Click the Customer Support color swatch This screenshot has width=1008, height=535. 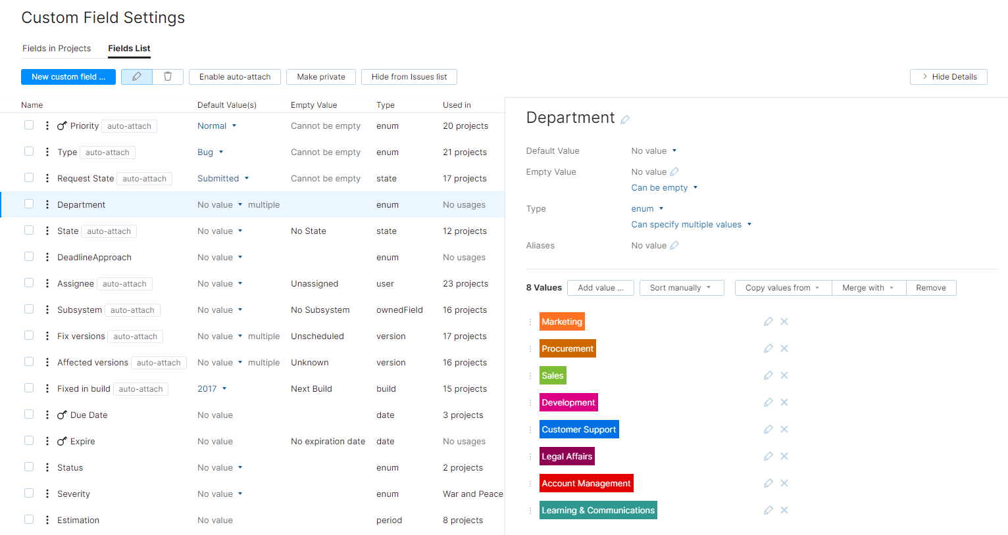579,429
